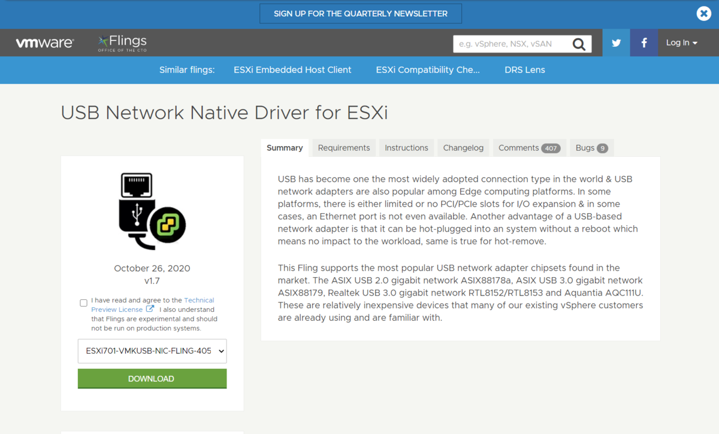Close the newsletter banner with X icon
Screen dimensions: 719x434
coord(703,13)
